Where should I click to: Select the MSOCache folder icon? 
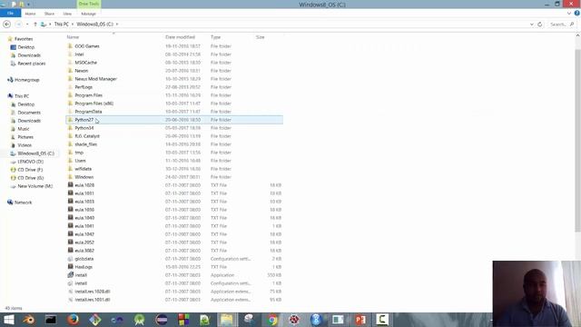point(70,63)
